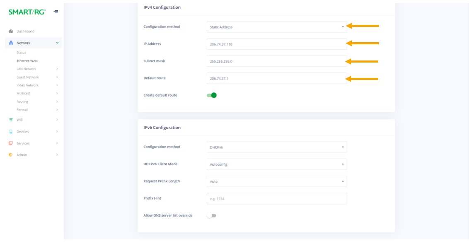Click the Network topology icon
469x244 pixels.
coord(11,43)
